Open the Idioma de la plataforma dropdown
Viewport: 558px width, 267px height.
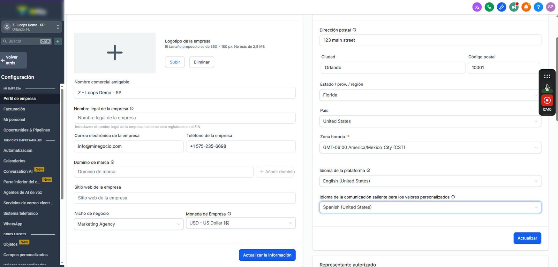pos(430,181)
